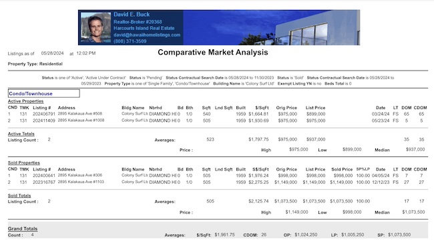Click the Comparative Market Analysis title

pos(213,52)
